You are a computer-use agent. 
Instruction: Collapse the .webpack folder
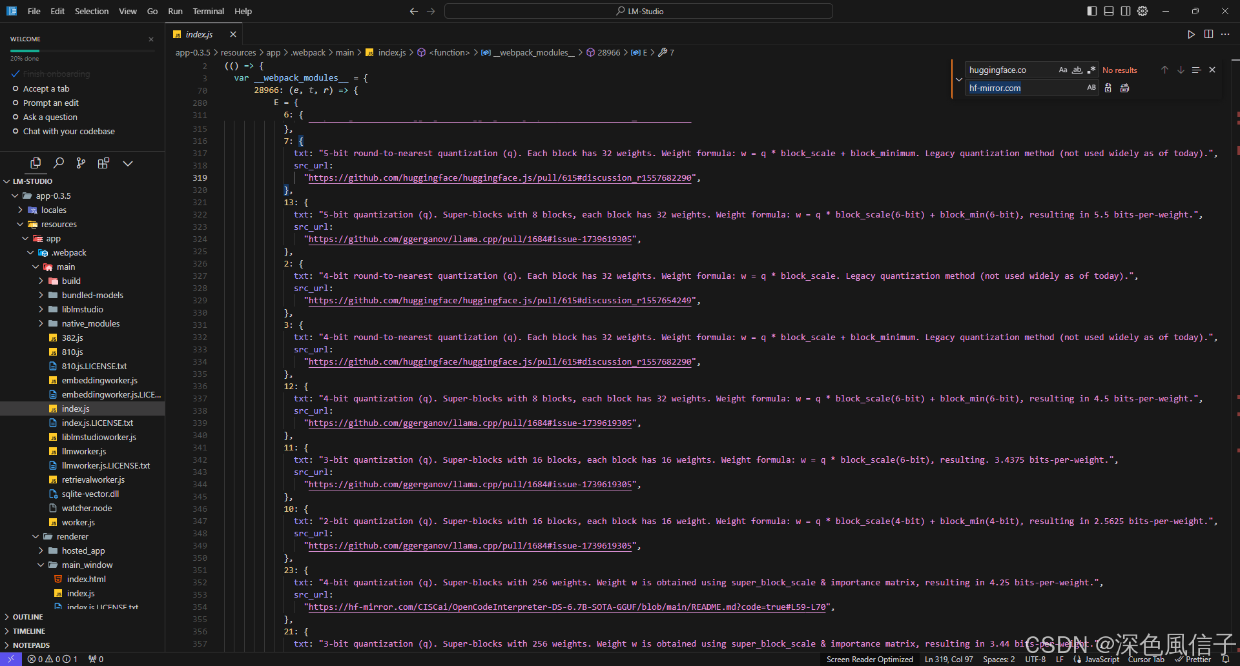point(69,252)
